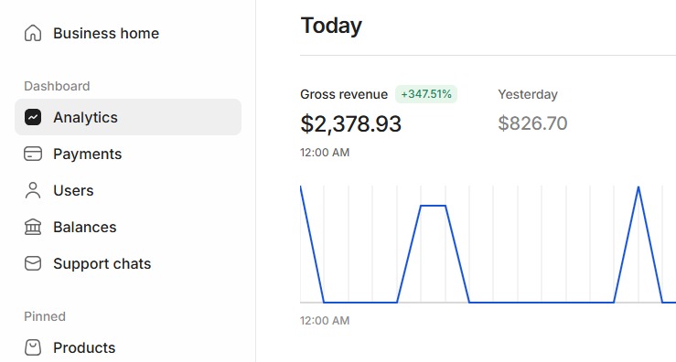Click the Business home house icon
Screen dimensions: 676x362
click(x=33, y=33)
